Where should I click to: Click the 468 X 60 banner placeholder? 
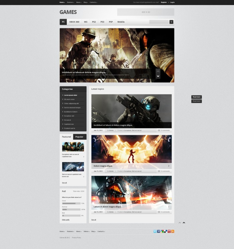146,12
